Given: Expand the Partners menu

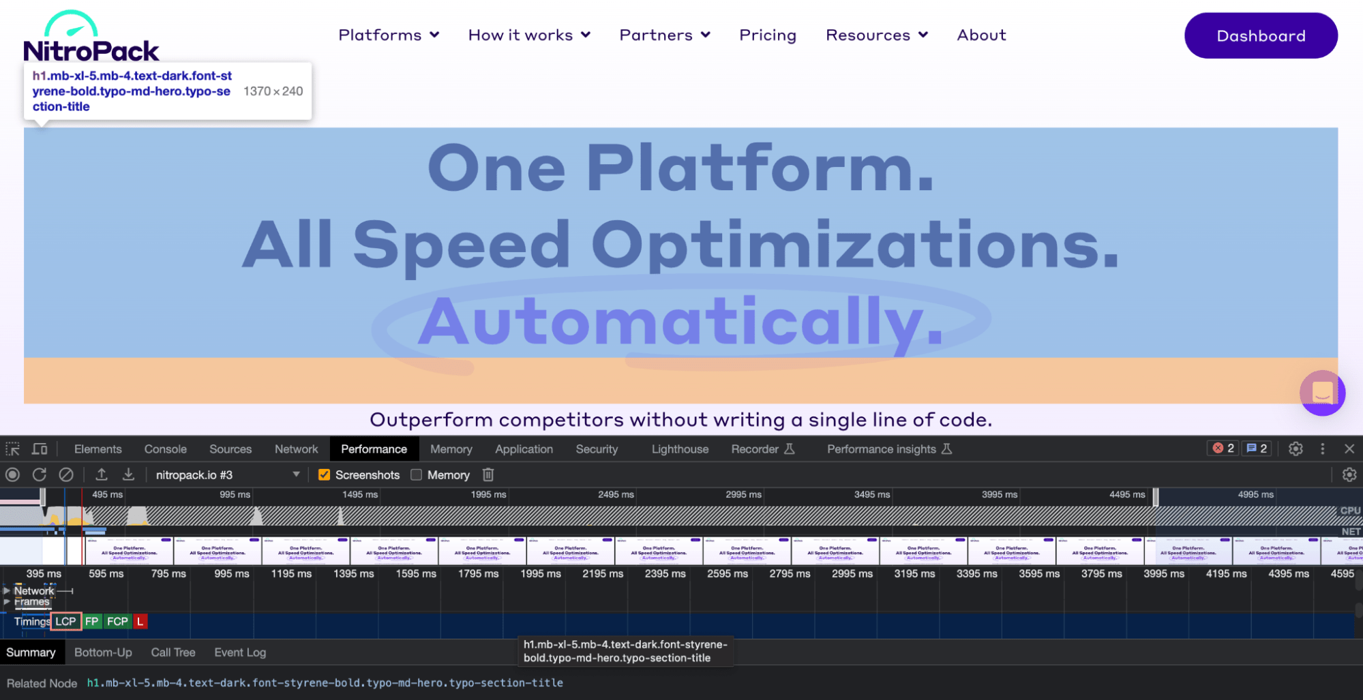Looking at the screenshot, I should [x=665, y=35].
